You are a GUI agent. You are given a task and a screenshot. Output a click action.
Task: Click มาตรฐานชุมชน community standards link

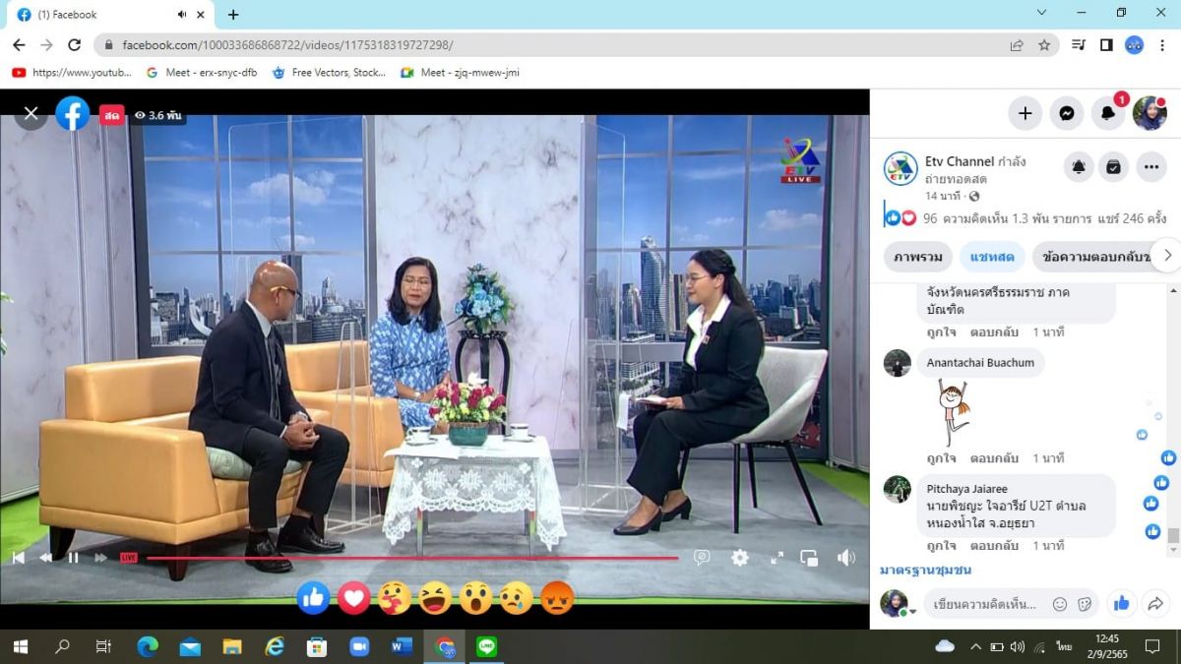pos(925,571)
